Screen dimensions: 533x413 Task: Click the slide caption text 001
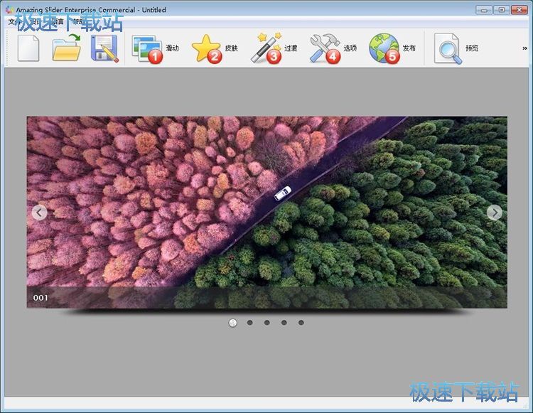point(41,298)
